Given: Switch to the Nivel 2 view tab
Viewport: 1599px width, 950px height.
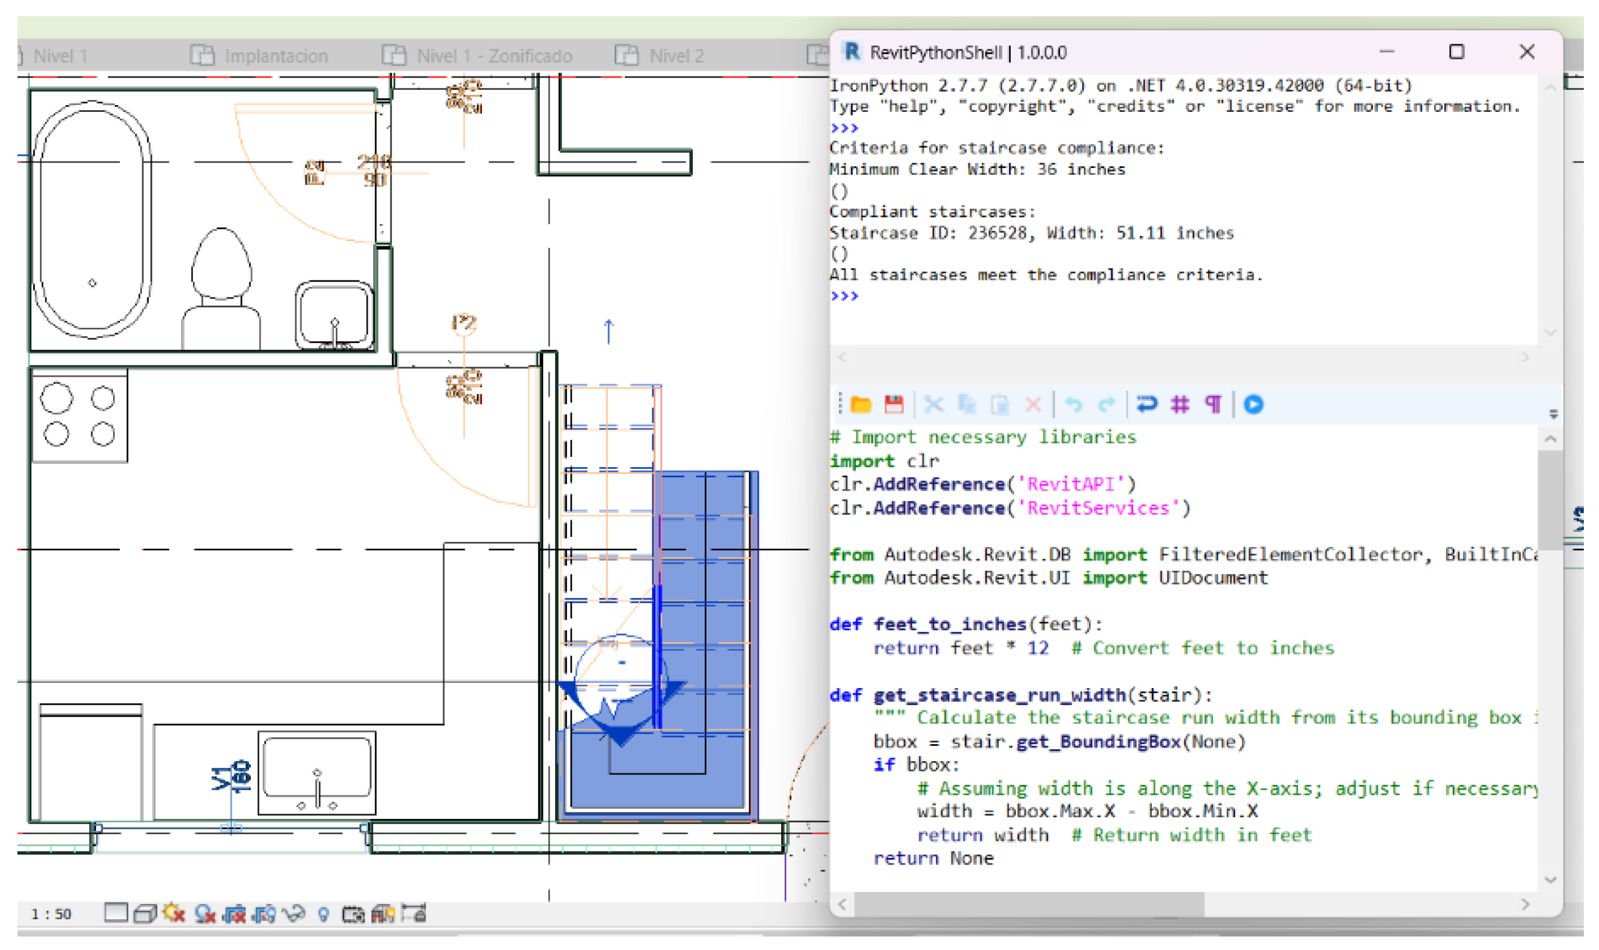Looking at the screenshot, I should [x=675, y=56].
